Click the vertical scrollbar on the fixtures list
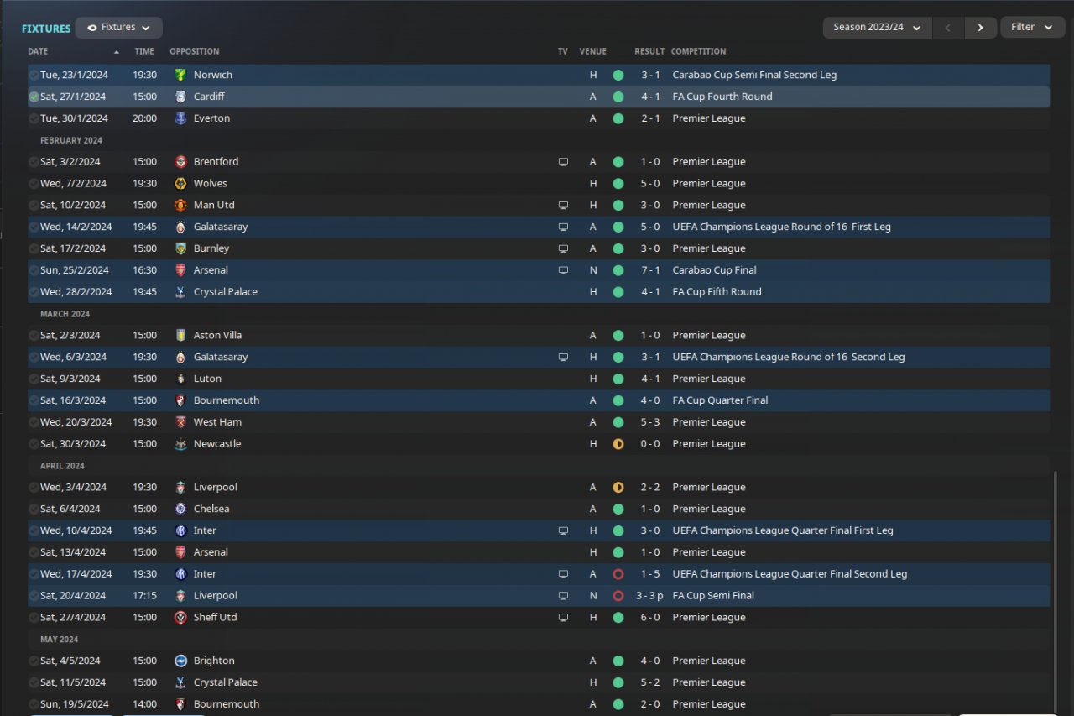Viewport: 1074px width, 716px height. (1055, 588)
